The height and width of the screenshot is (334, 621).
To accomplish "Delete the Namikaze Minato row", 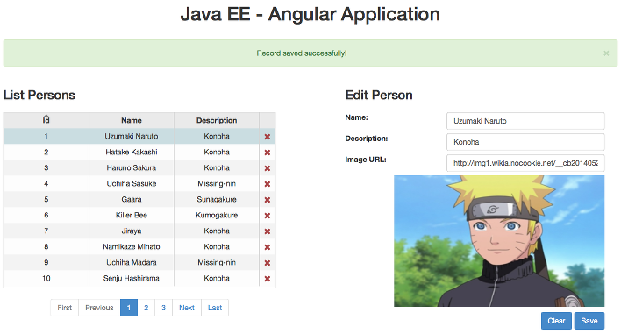I will (x=268, y=247).
